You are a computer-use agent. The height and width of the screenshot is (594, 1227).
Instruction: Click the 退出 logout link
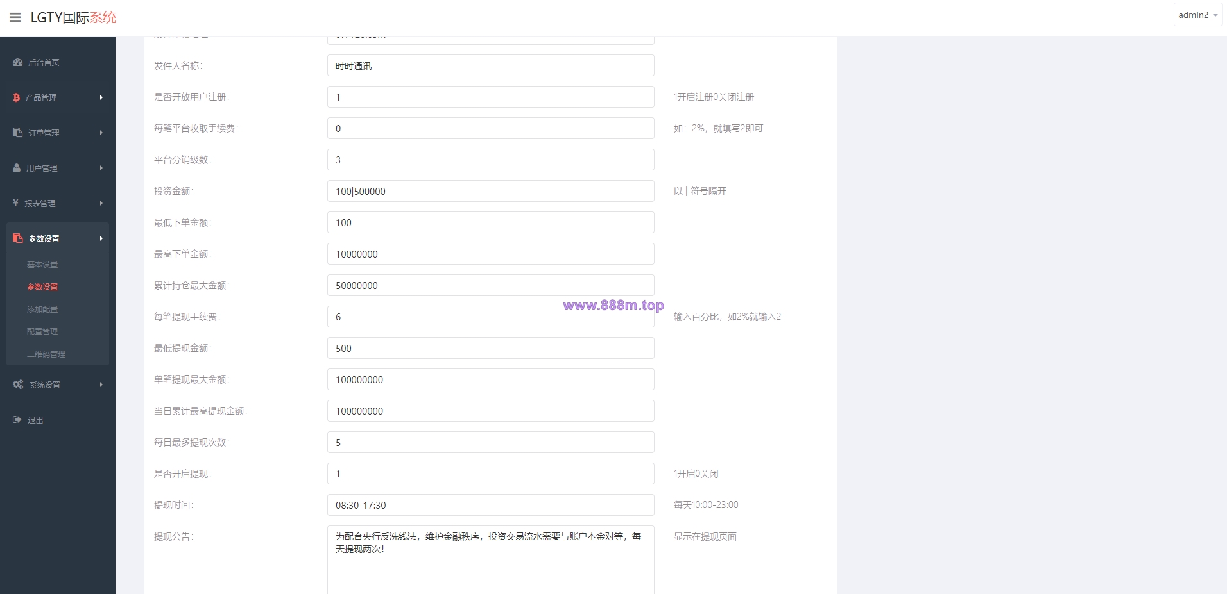tap(35, 420)
